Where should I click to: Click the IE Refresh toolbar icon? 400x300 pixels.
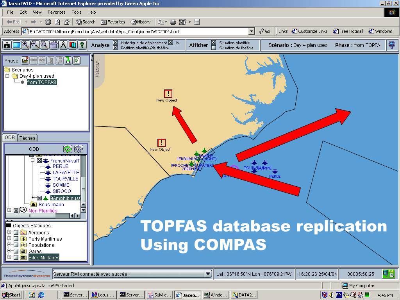click(x=57, y=22)
